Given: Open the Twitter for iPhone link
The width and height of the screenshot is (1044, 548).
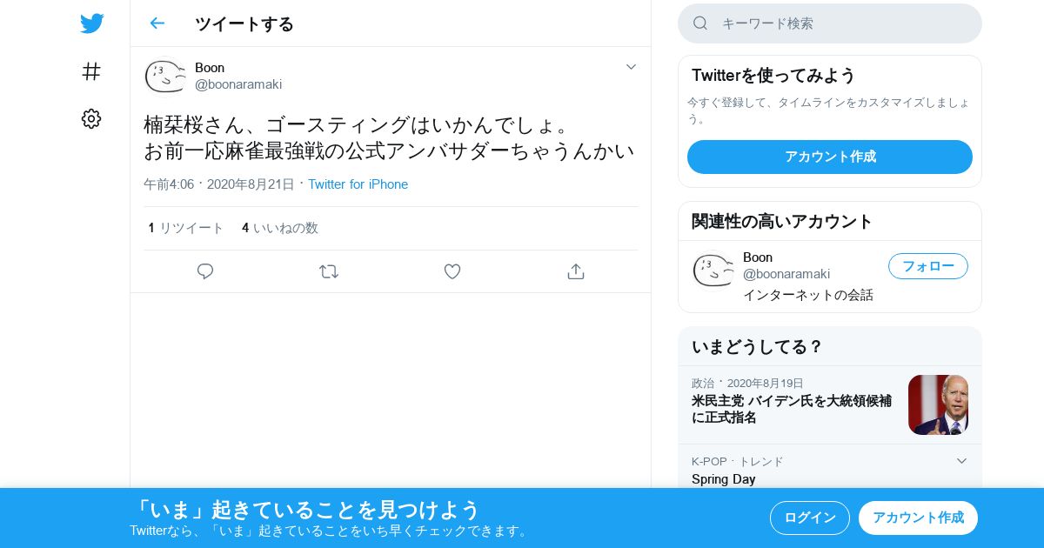Looking at the screenshot, I should point(358,184).
